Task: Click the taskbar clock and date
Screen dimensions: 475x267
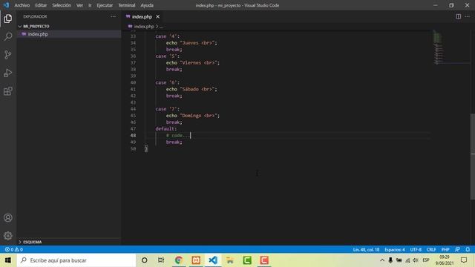Action: [x=445, y=260]
